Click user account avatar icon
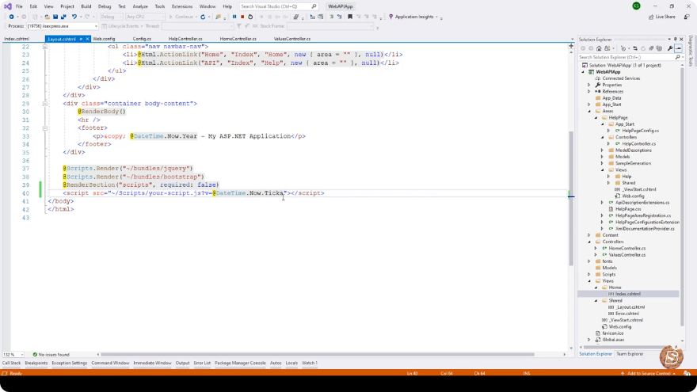The image size is (697, 392). click(x=636, y=6)
